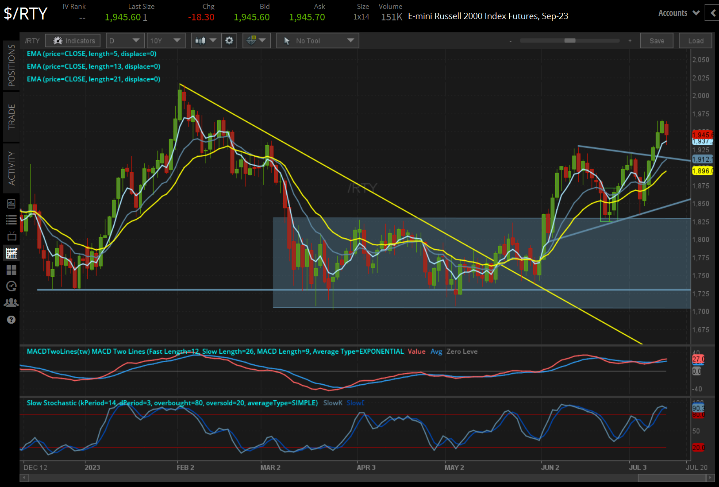Open the No Tool drawing dropdown
The image size is (719, 487).
coord(317,40)
